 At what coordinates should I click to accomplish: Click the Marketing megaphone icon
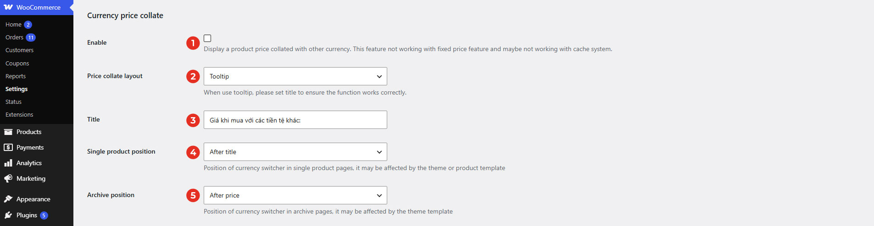pos(8,178)
